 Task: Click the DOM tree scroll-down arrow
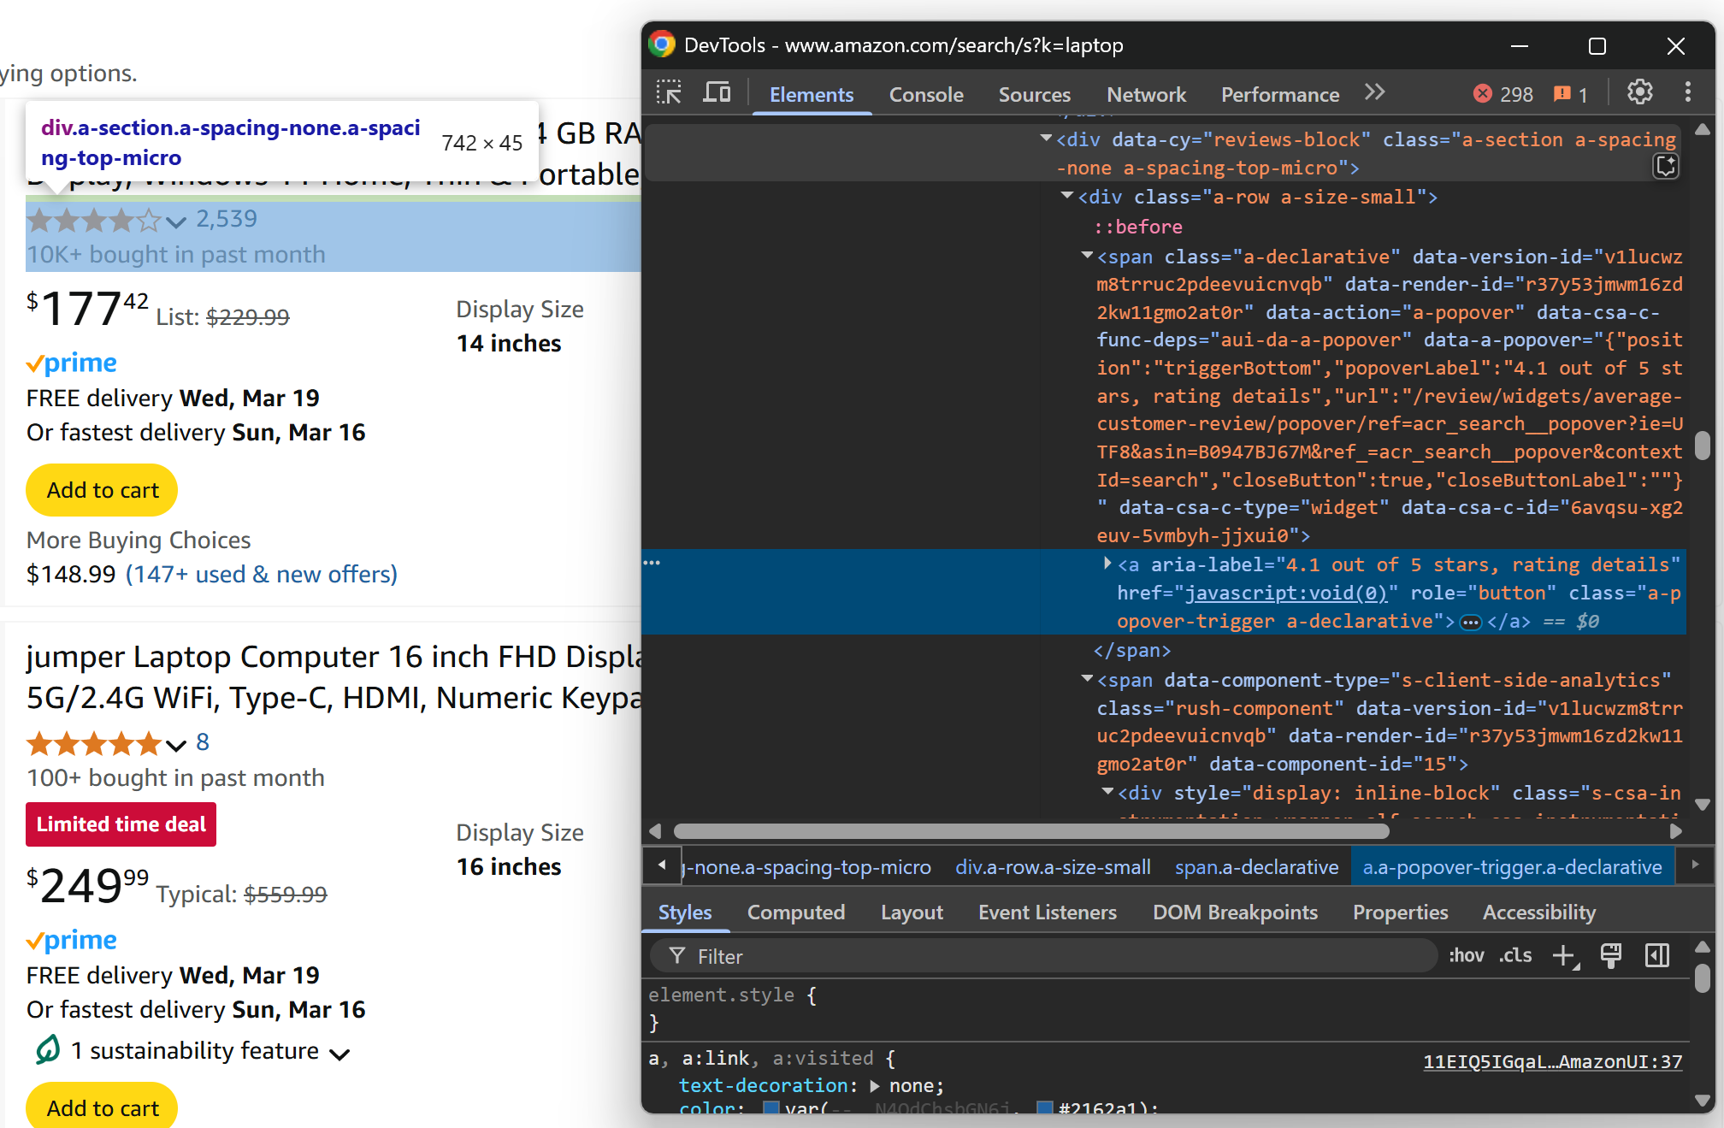click(1703, 805)
